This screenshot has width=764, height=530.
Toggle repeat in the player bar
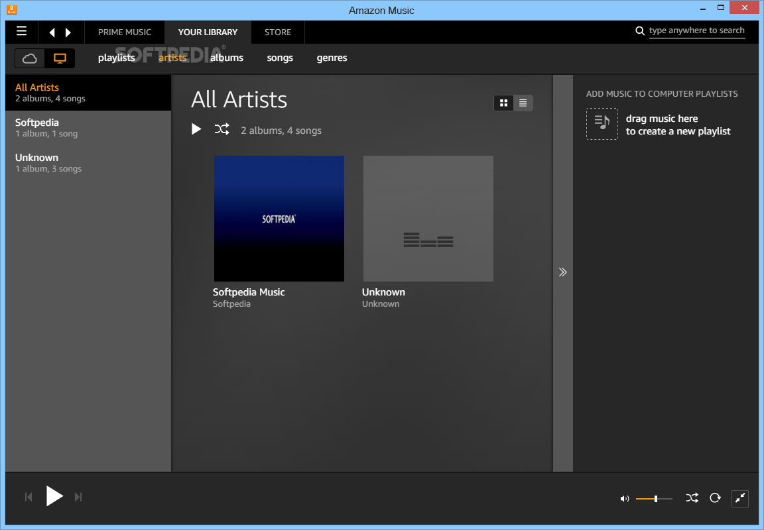(x=715, y=498)
